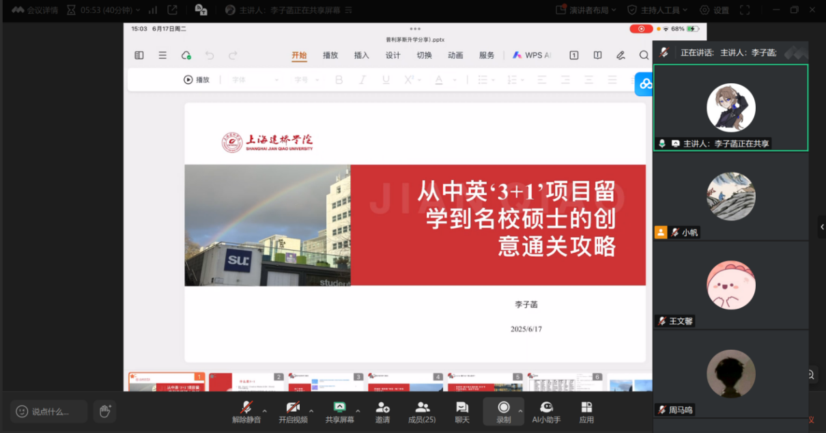
Task: Open the font name (字体) dropdown
Action: (x=255, y=80)
